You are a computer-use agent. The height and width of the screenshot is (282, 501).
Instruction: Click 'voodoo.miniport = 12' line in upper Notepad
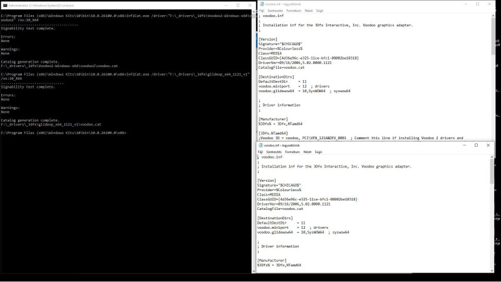(x=294, y=86)
